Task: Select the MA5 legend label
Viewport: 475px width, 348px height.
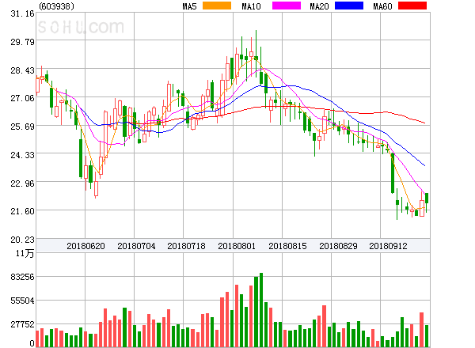Action: pos(189,6)
